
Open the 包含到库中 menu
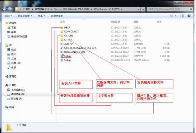[25, 16]
